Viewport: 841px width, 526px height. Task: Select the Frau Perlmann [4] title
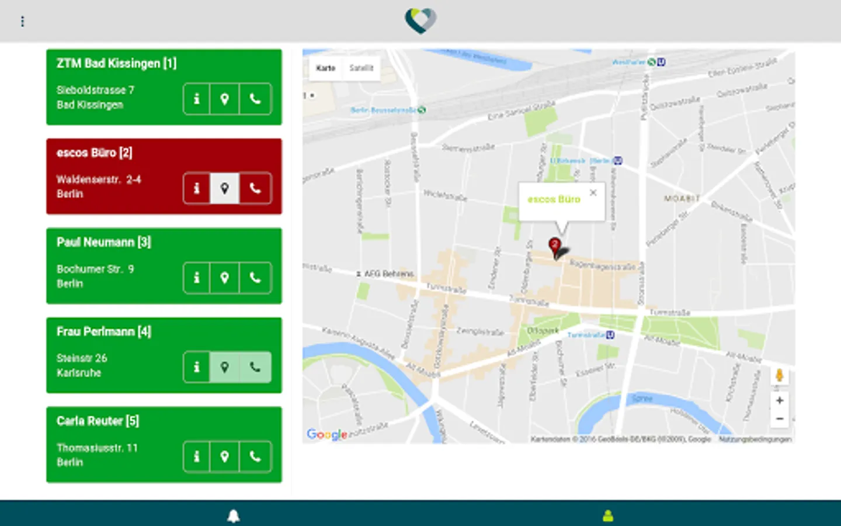pyautogui.click(x=103, y=331)
